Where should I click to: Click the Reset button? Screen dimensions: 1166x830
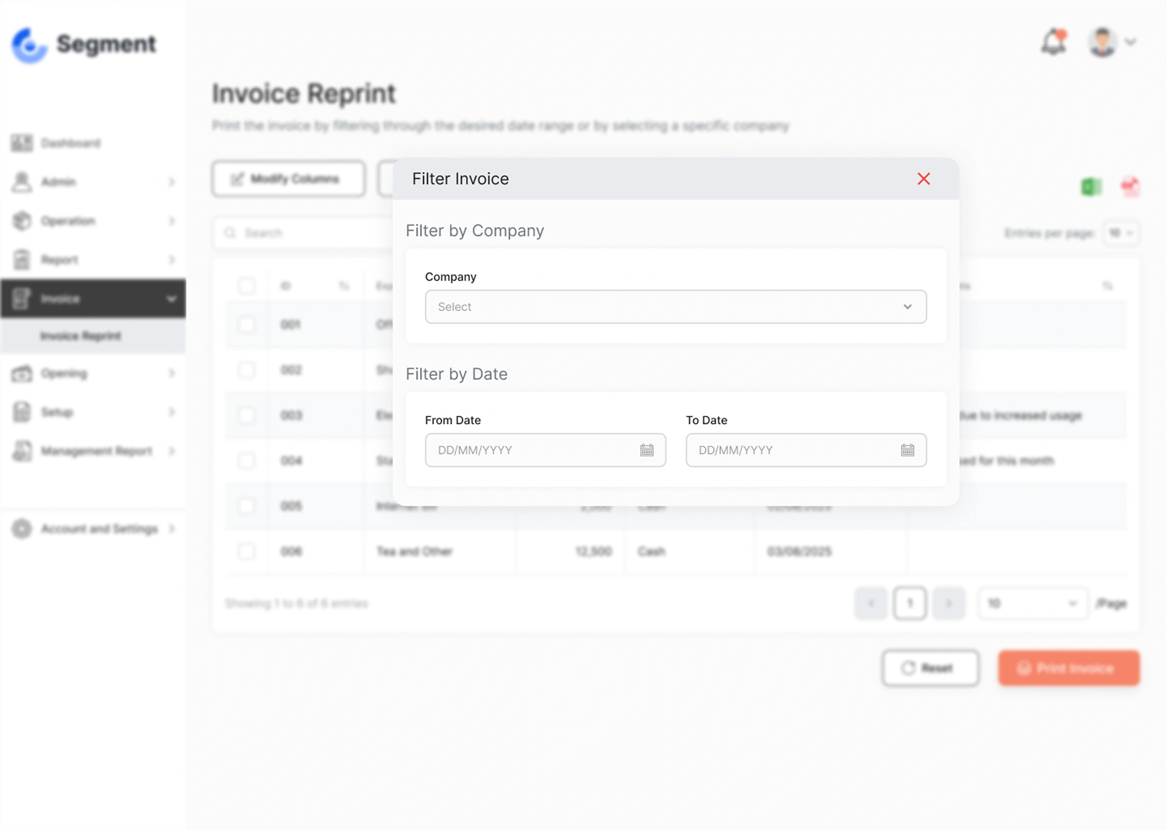930,668
